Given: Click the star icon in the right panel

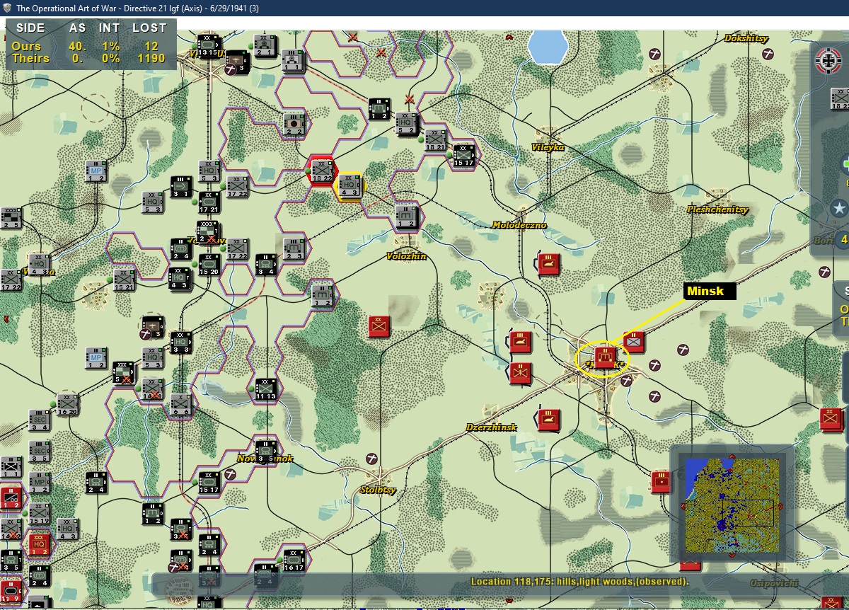Looking at the screenshot, I should (839, 209).
